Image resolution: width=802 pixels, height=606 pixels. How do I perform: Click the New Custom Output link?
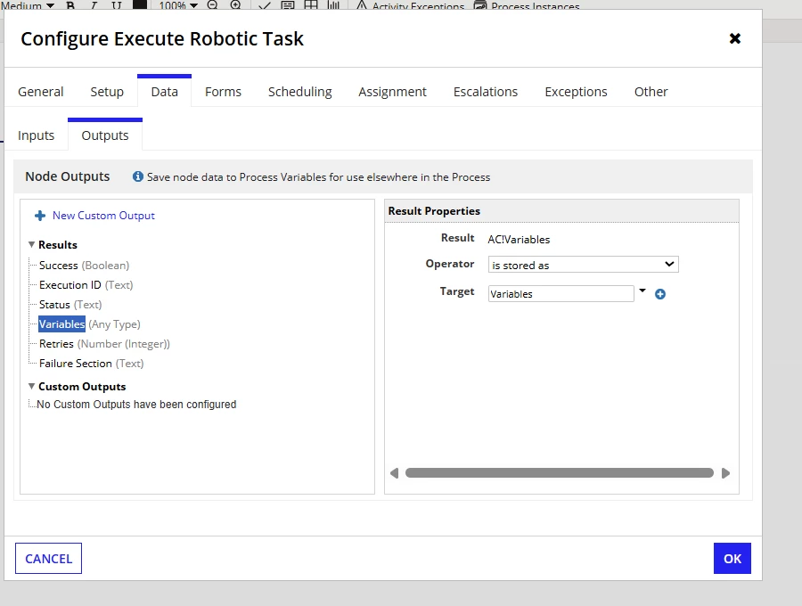click(103, 216)
